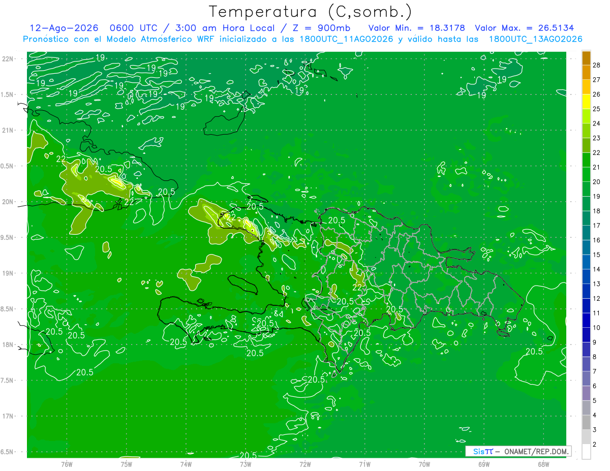This screenshot has width=610, height=471.
Task: Click the 76W longitude axis label
Action: point(67,464)
